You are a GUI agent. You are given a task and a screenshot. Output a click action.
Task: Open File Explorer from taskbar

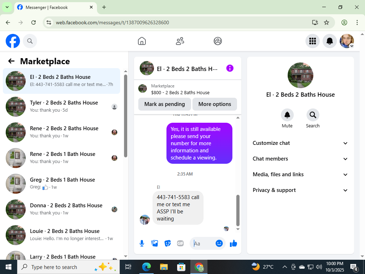point(164,267)
